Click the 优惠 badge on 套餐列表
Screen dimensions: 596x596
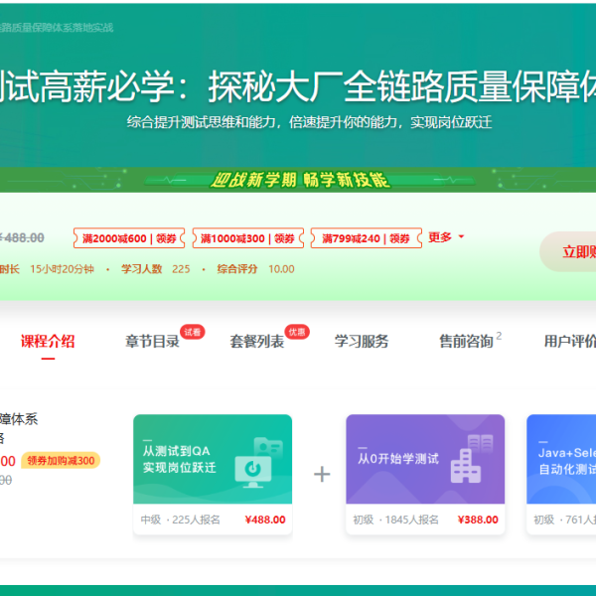(x=297, y=332)
